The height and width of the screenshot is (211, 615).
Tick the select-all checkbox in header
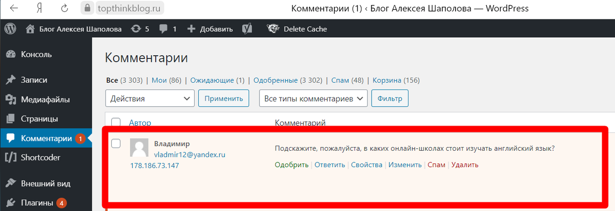116,123
